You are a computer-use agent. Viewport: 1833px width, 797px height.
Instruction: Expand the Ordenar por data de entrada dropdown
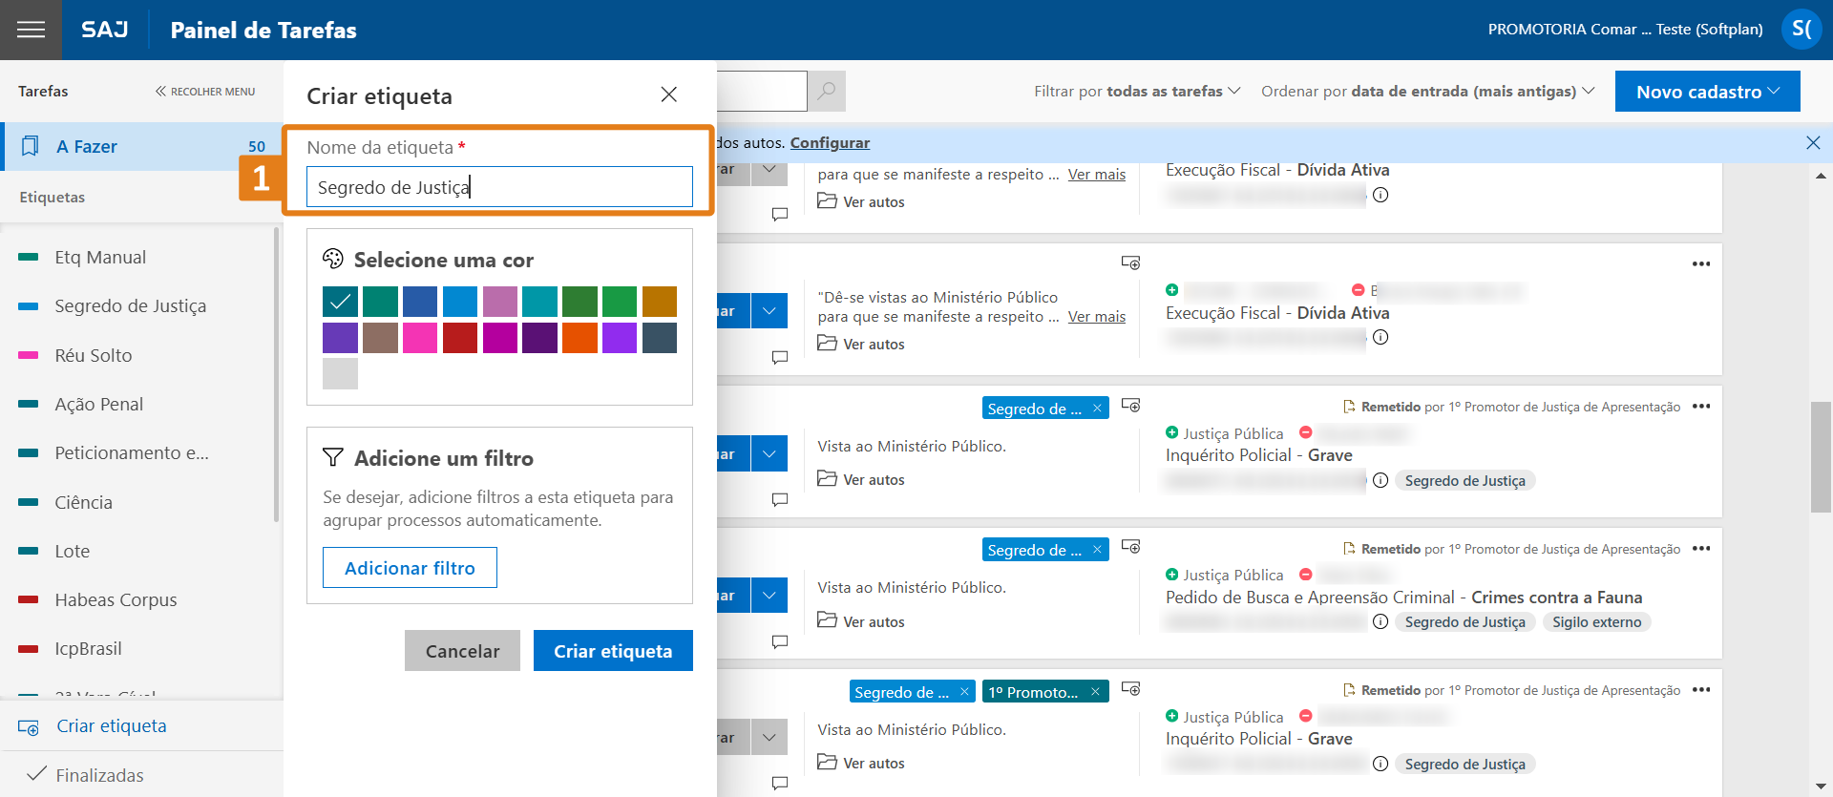(1427, 91)
